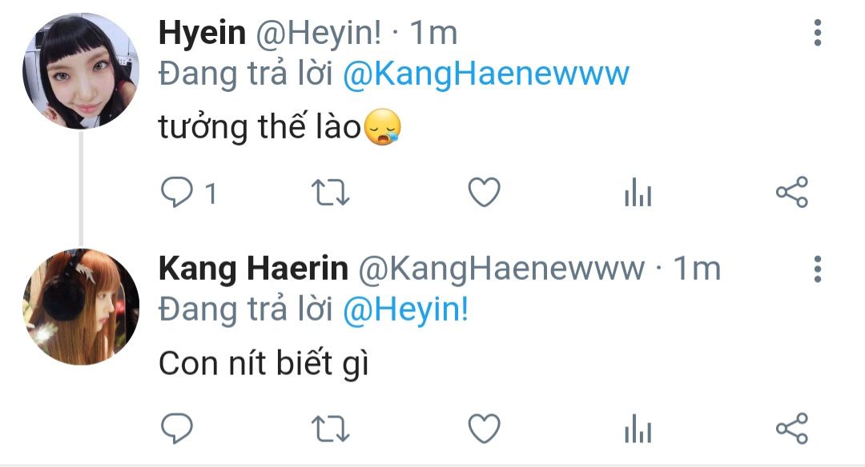The width and height of the screenshot is (865, 467).
Task: Open the three-dot menu on Kang Haerin's tweet
Action: (x=818, y=269)
